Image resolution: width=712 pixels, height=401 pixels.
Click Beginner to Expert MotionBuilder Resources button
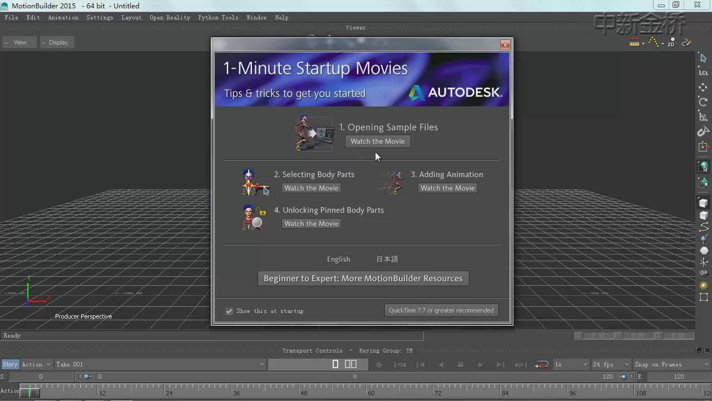[363, 278]
